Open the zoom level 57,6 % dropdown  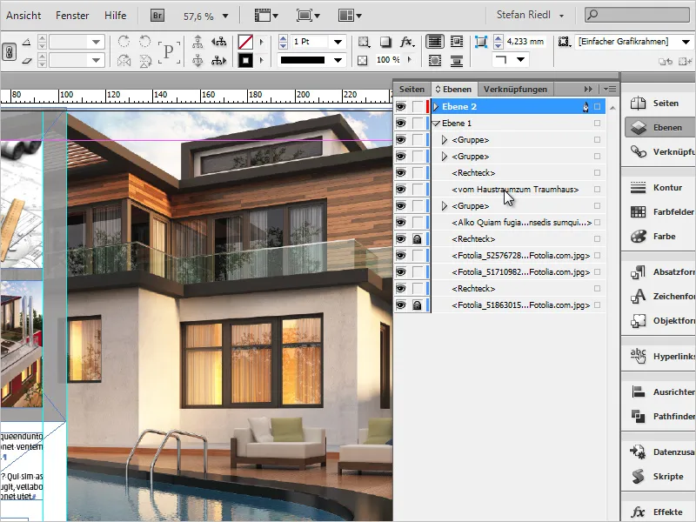pyautogui.click(x=225, y=16)
